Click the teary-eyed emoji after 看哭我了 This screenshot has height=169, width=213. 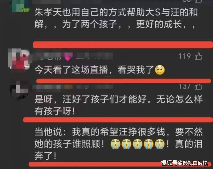click(160, 70)
